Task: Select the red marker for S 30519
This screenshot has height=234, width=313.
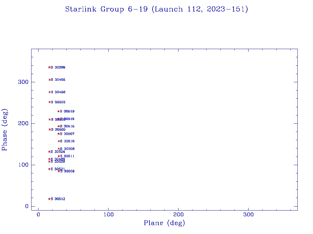Action: tap(58, 112)
